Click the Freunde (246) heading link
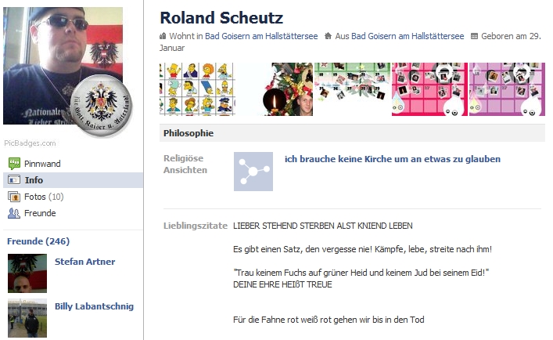The image size is (553, 340). click(x=38, y=241)
